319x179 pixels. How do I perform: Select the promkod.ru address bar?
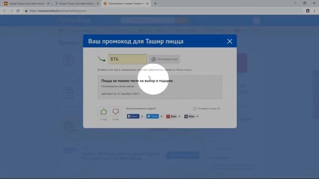(163, 11)
